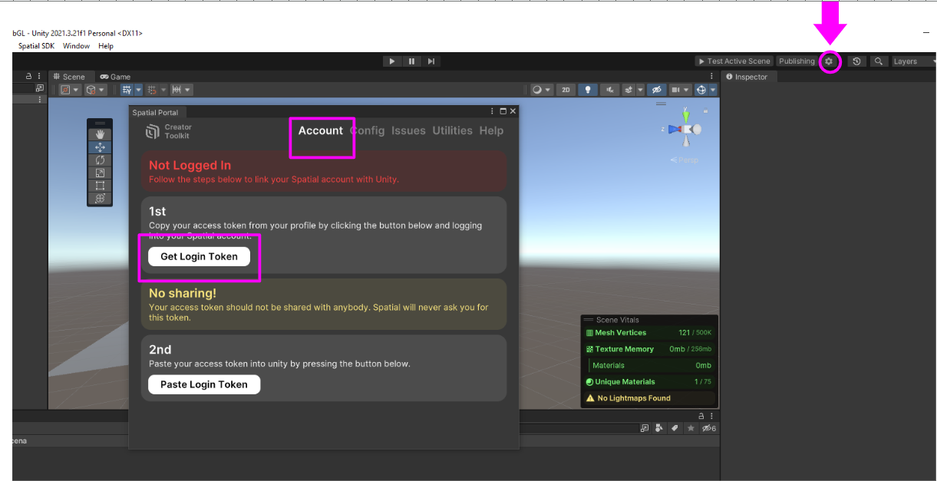Image resolution: width=937 pixels, height=481 pixels.
Task: Click the Mesh Vertices vitals row
Action: tap(649, 333)
